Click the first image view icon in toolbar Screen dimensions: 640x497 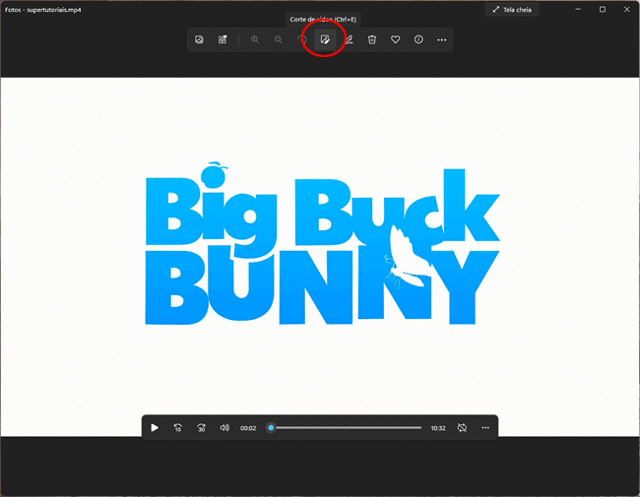199,39
